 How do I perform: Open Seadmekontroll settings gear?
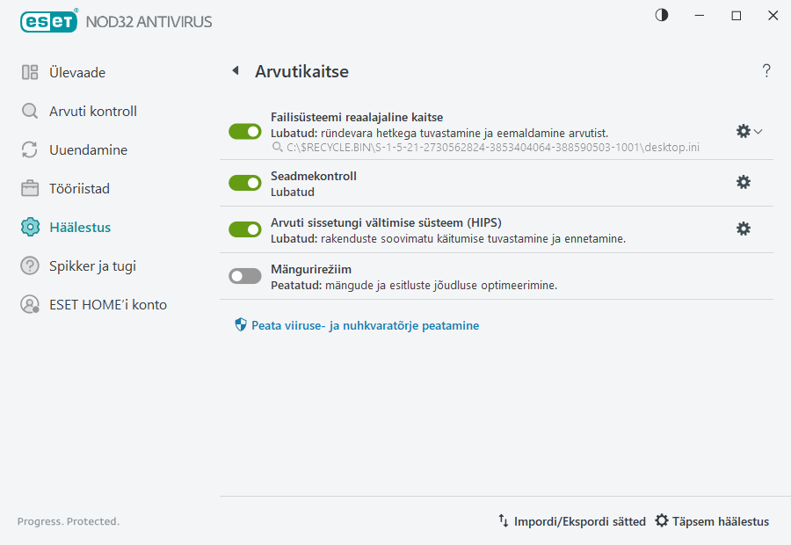click(x=744, y=182)
